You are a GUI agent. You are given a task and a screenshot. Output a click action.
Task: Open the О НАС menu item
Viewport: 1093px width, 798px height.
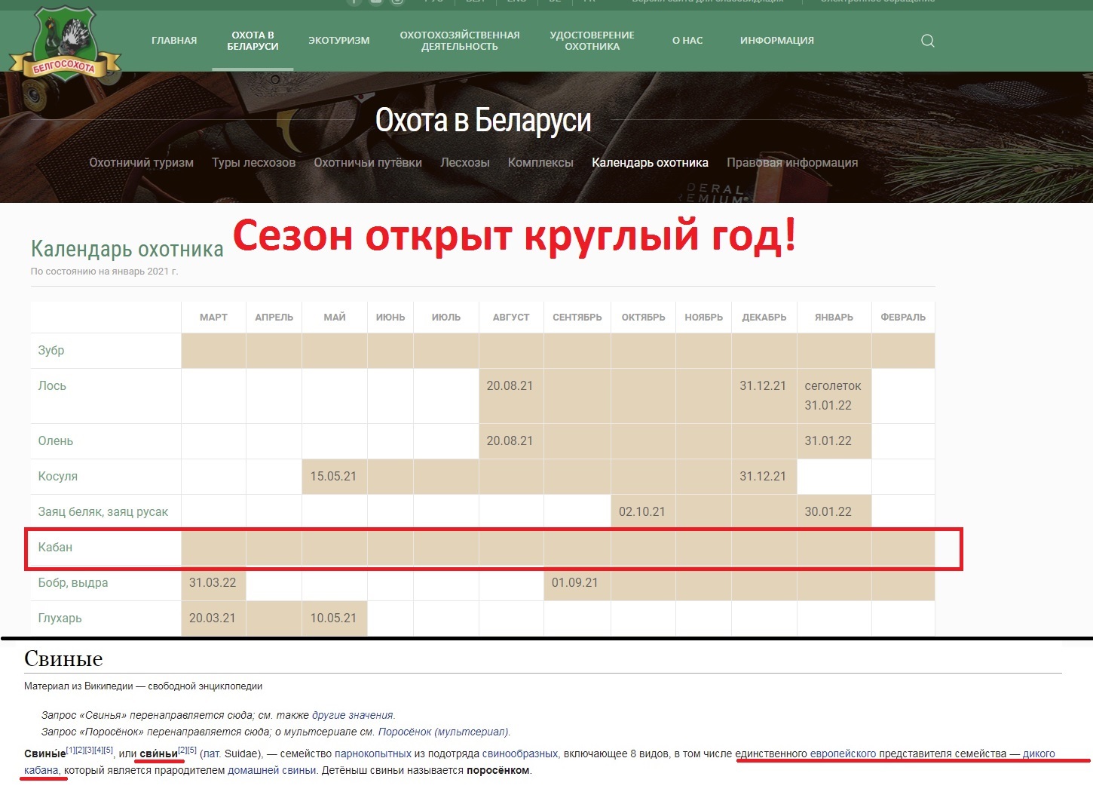click(687, 41)
